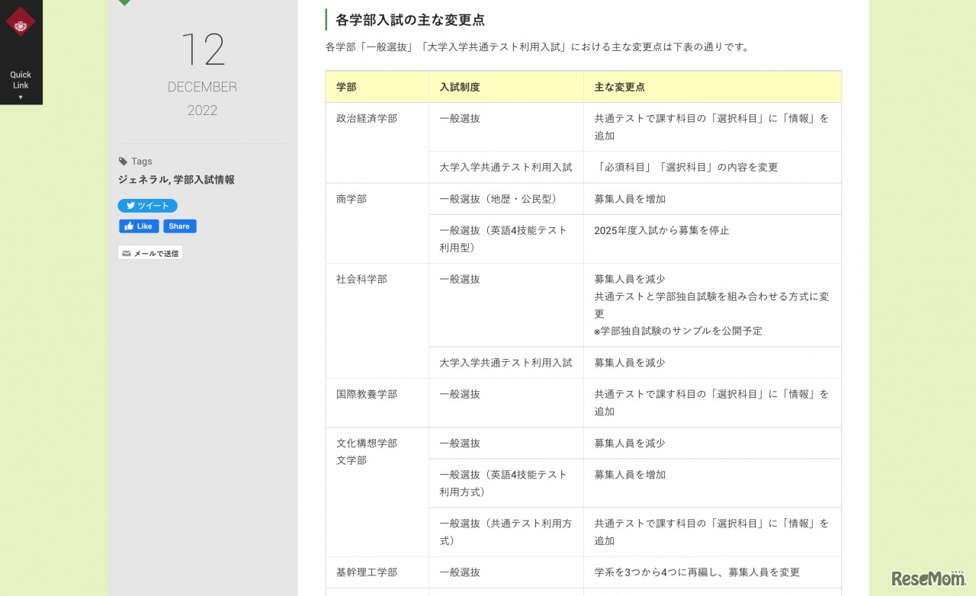Click the date number 12
This screenshot has height=596, width=976.
click(x=203, y=50)
